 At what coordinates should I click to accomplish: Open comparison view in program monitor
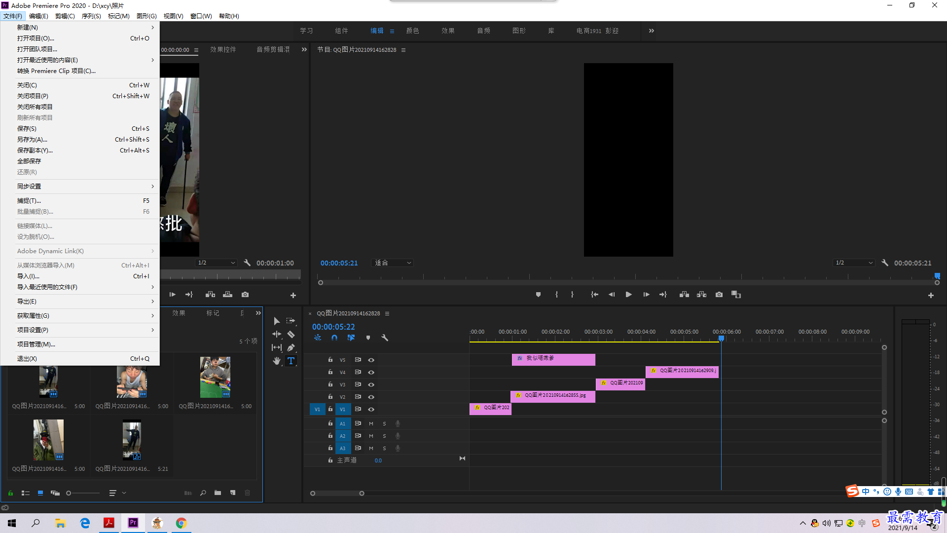[x=736, y=295]
